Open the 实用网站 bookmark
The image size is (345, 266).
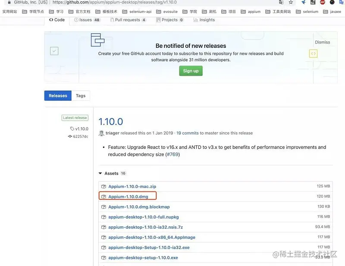(x=9, y=12)
